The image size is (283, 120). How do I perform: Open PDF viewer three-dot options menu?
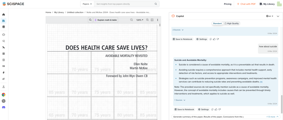click(x=158, y=20)
